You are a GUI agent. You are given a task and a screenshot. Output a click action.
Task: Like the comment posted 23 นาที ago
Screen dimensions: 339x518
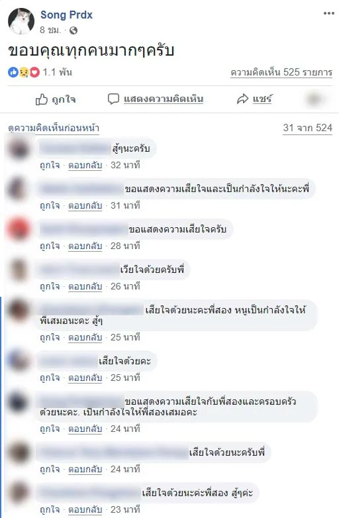50,509
